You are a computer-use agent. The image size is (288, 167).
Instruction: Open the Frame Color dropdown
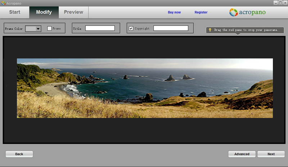point(33,29)
